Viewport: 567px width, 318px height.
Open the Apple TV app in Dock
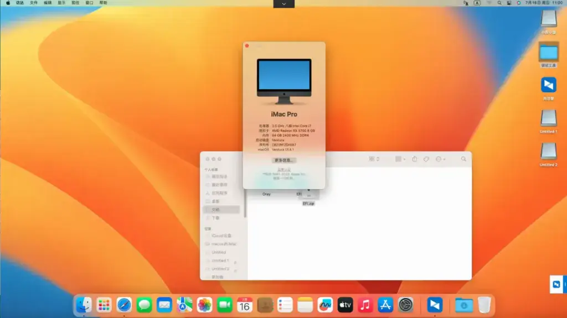click(x=346, y=305)
